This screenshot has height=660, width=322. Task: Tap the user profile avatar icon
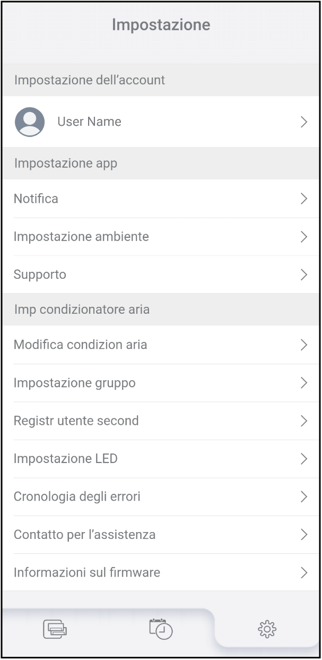coord(30,122)
